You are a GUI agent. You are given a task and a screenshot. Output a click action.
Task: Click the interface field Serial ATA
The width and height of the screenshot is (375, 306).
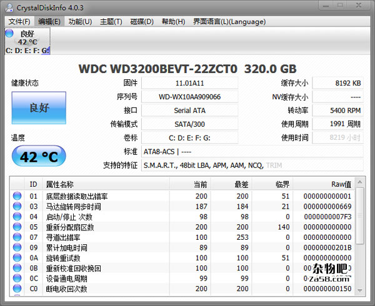(x=189, y=111)
